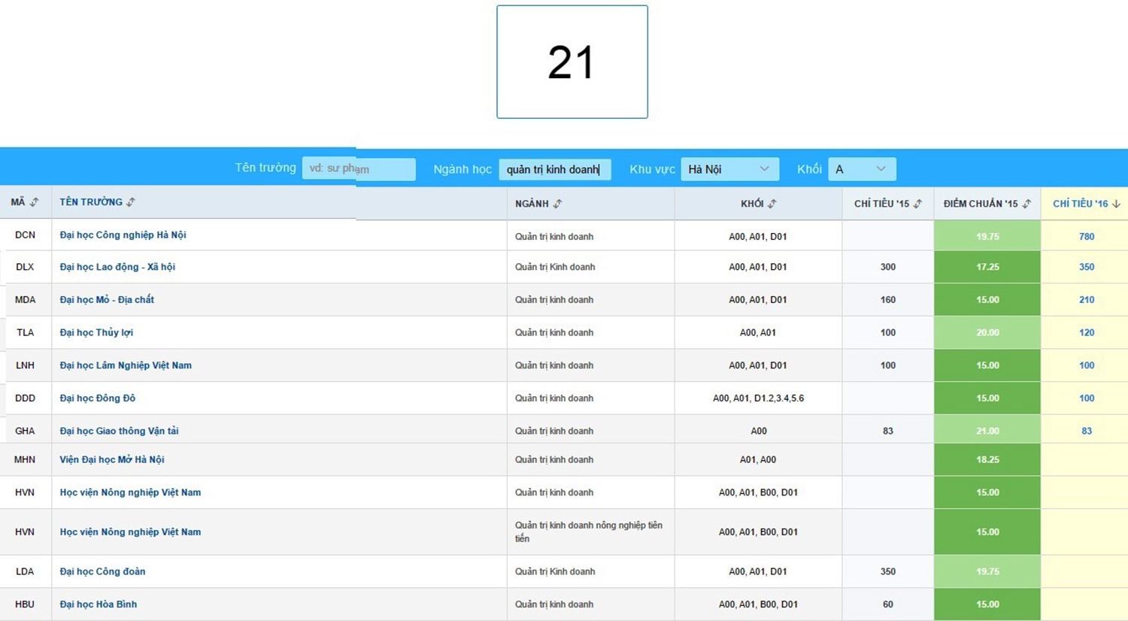This screenshot has width=1128, height=621.
Task: Open Đại học Công nghiệp Hà Nội link
Action: click(x=123, y=235)
